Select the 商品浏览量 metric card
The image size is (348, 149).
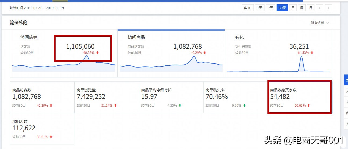coord(107,97)
